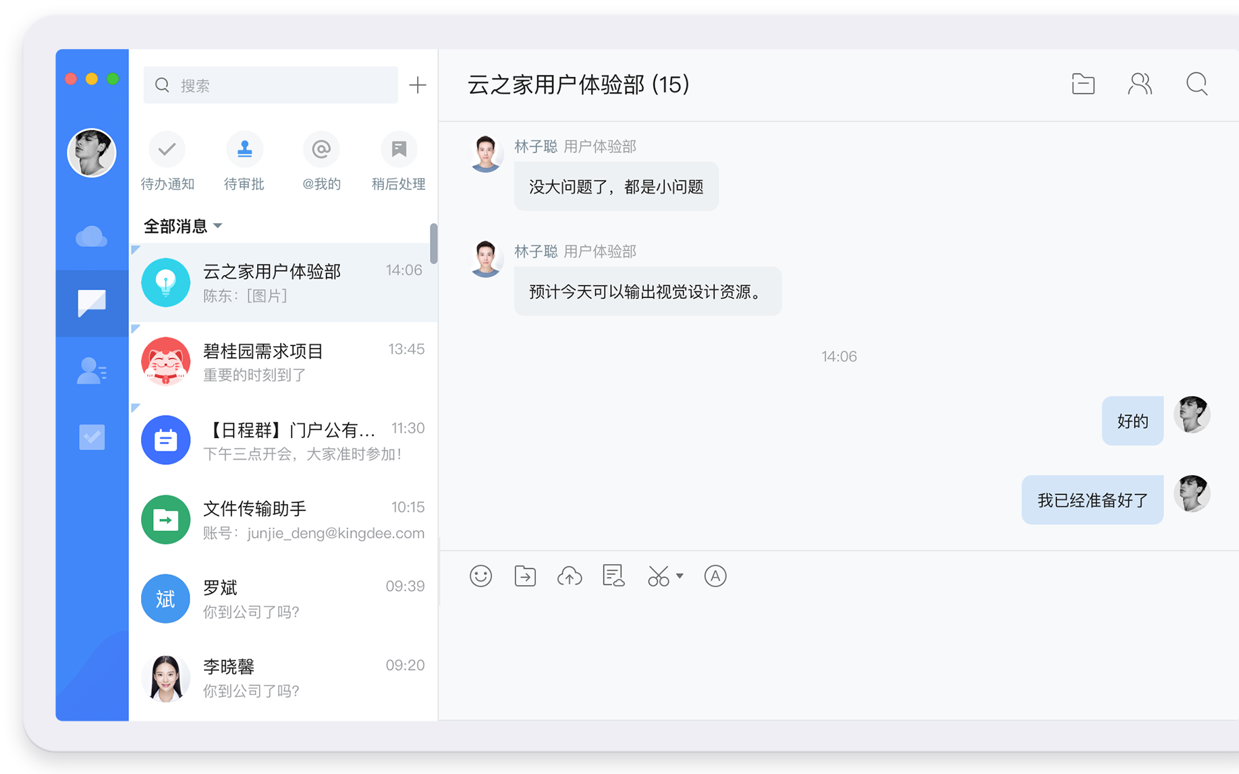Click the cloud upload icon
This screenshot has width=1239, height=774.
coord(570,576)
